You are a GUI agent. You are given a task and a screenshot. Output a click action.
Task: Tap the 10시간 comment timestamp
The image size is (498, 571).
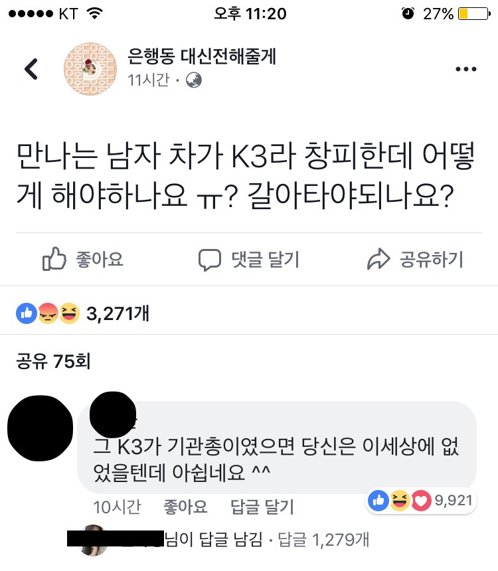pos(117,507)
